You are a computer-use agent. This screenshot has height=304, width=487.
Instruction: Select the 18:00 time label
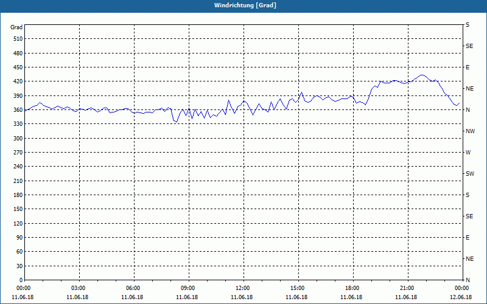pos(352,288)
